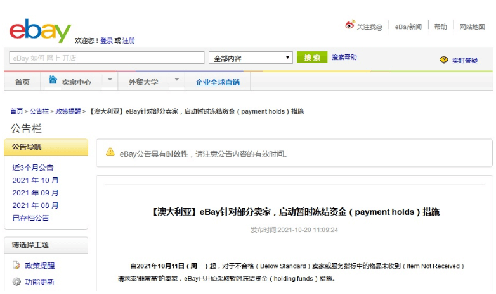Click the 实时答疑 question bubble icon
Viewport: 496px width, 294px height.
pyautogui.click(x=444, y=59)
